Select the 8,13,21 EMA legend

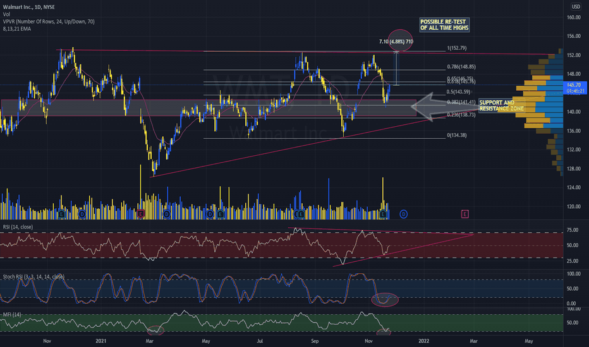tap(17, 28)
